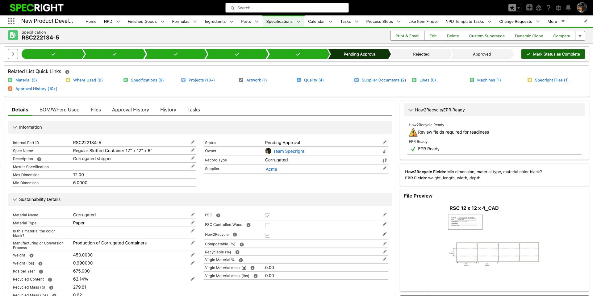Switch to the History tab
This screenshot has height=296, width=593.
click(x=168, y=110)
